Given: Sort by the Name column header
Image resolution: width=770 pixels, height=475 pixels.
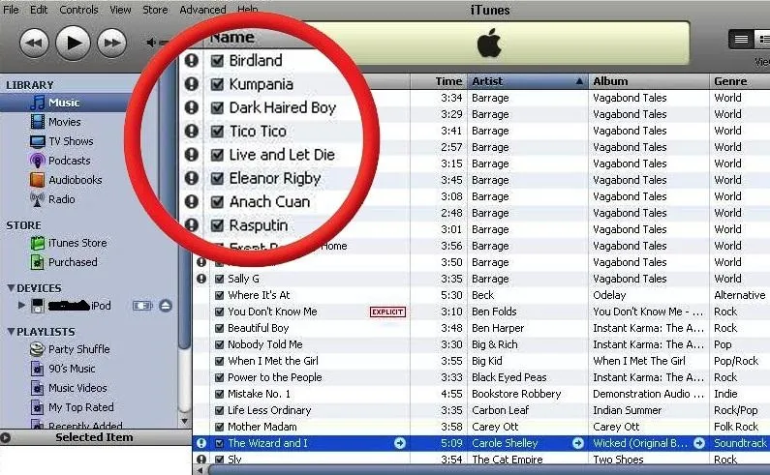Looking at the screenshot, I should 231,38.
